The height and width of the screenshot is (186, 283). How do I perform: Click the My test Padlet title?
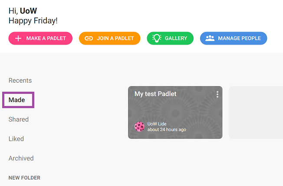(x=155, y=94)
